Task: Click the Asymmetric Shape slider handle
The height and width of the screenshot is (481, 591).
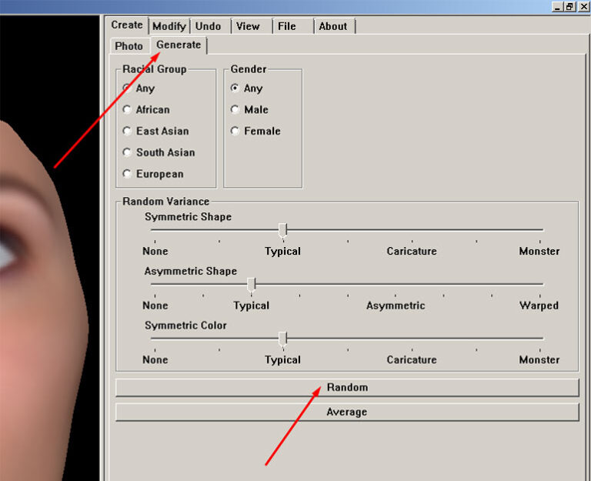Action: 252,284
